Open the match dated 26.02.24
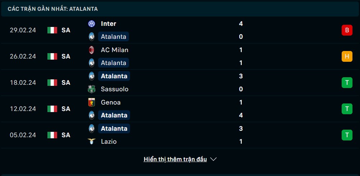This screenshot has height=176, width=360. [x=180, y=56]
